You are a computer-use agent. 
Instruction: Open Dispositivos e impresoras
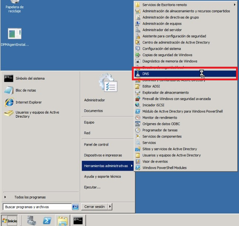[103, 155]
